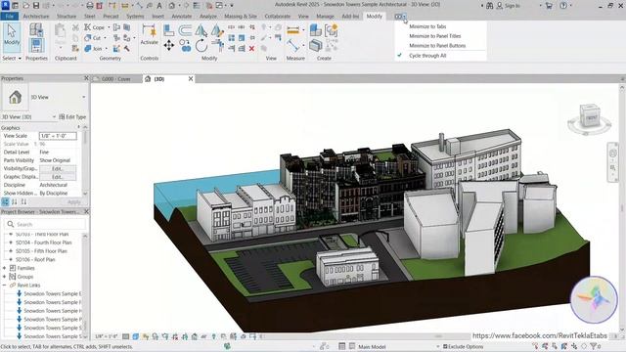
Task: Click the Edit Type button
Action: click(72, 117)
